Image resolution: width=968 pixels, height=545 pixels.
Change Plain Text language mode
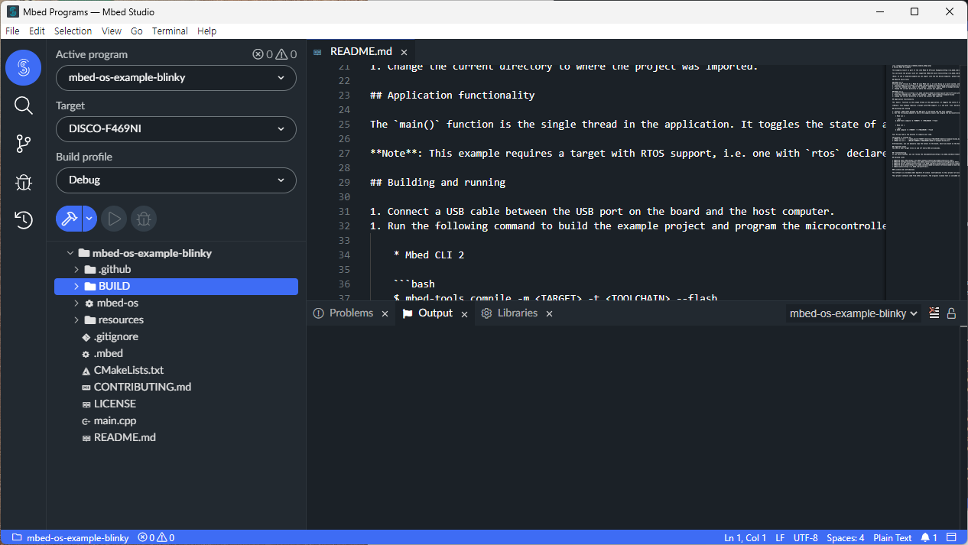(892, 537)
